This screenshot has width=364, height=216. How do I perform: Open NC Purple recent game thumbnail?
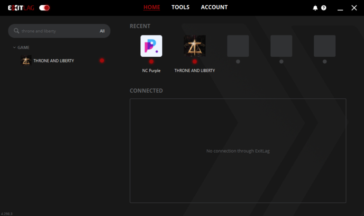point(151,46)
